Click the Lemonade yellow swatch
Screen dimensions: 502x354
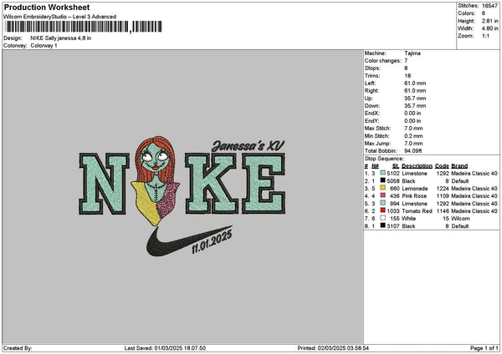click(x=382, y=188)
